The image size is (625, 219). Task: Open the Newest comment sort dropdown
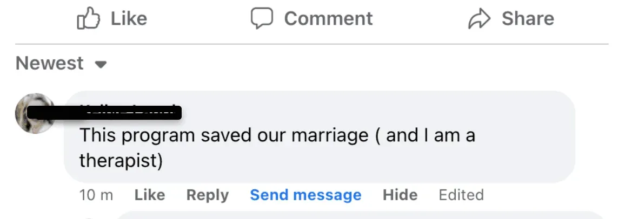50,64
